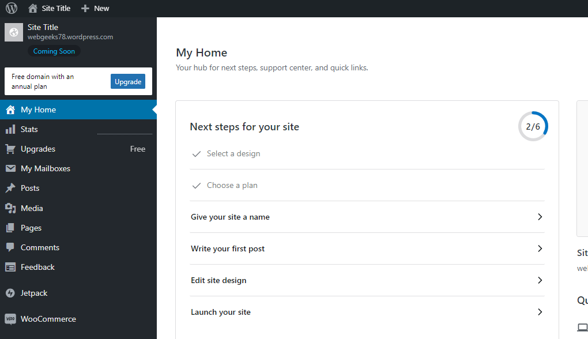This screenshot has height=339, width=588.
Task: Open the Stats menu item
Action: pyautogui.click(x=78, y=129)
